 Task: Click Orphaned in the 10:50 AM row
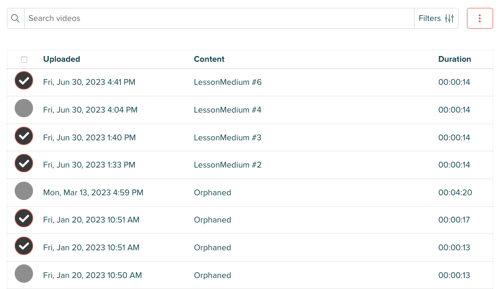(x=212, y=275)
